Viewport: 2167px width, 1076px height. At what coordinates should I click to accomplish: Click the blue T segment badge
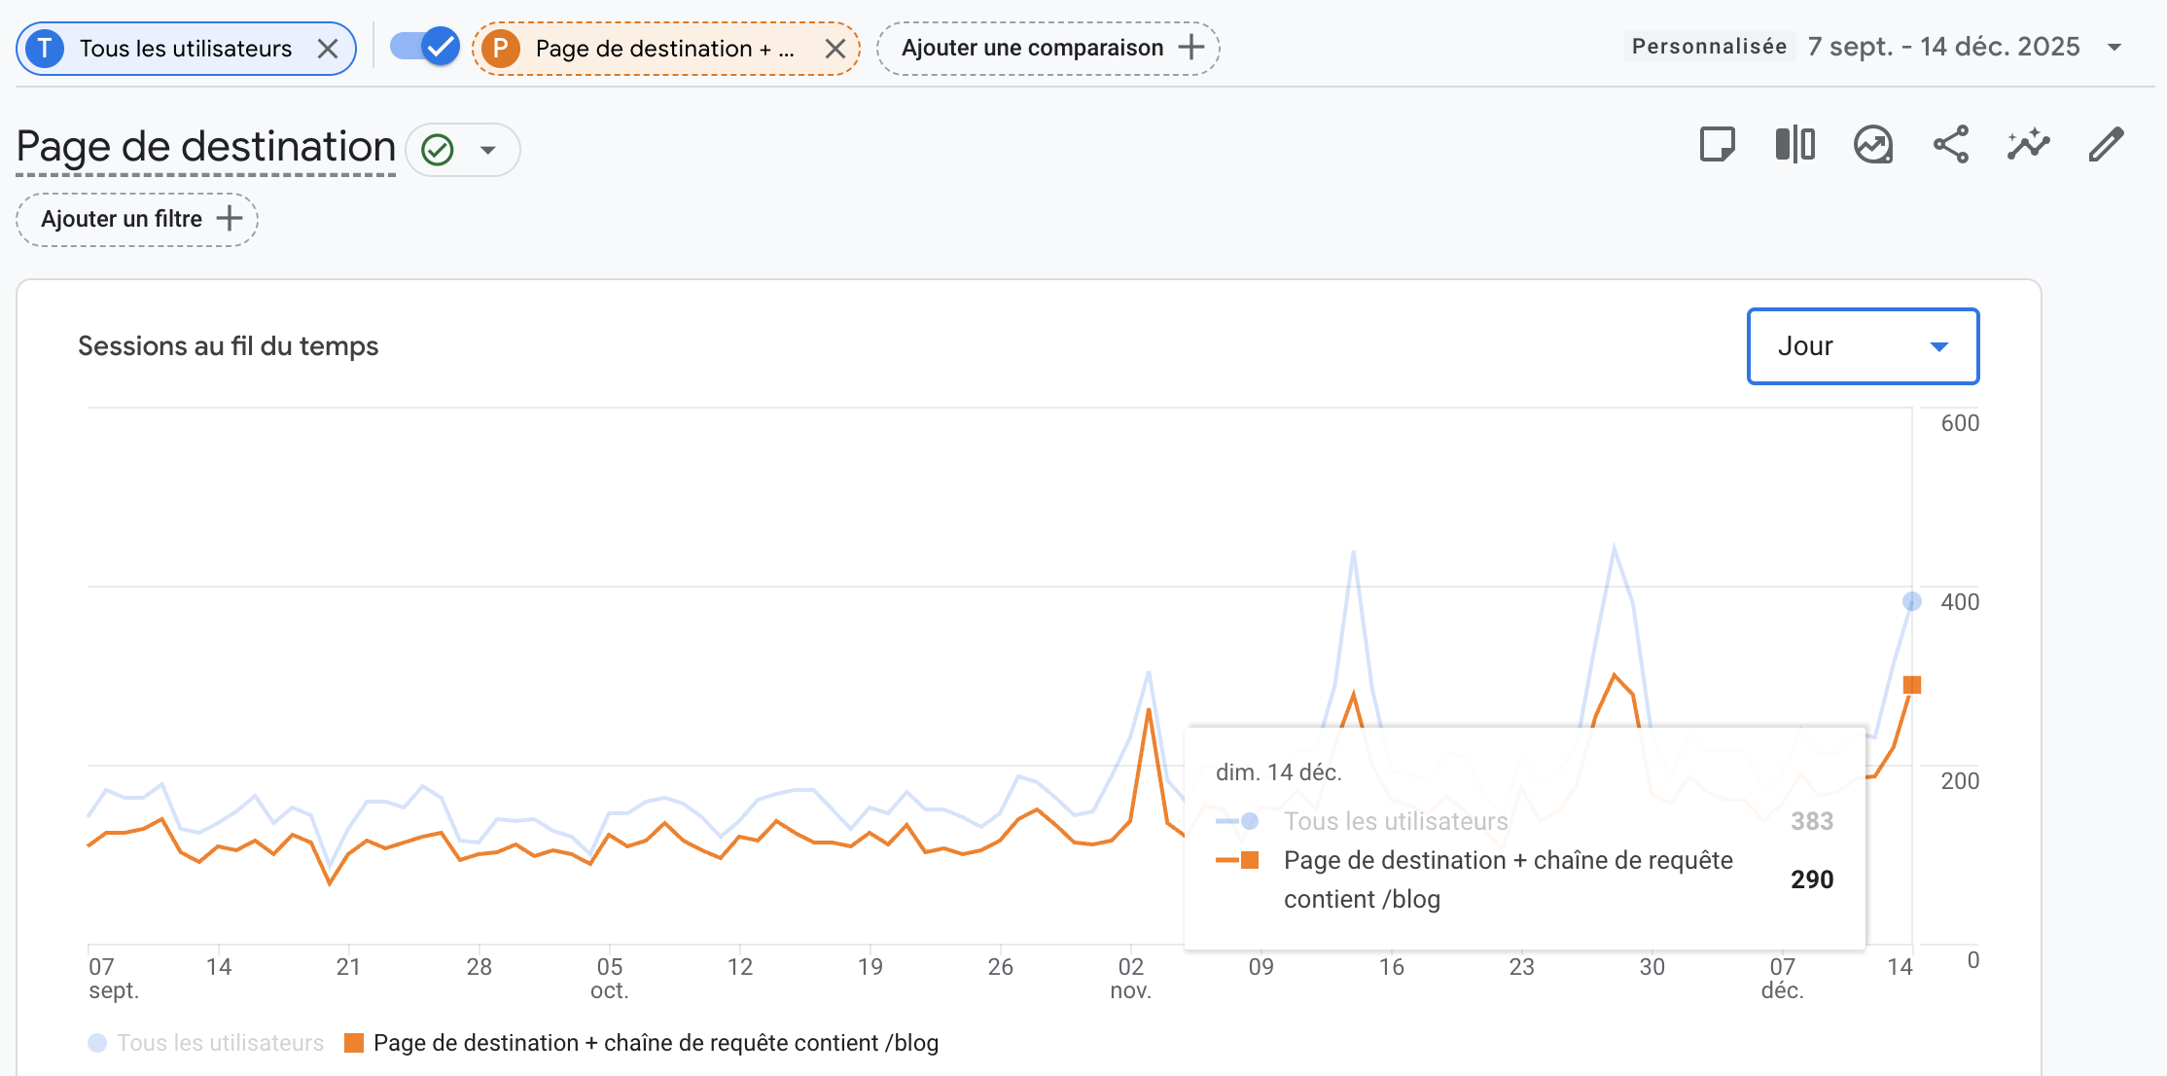tap(45, 49)
